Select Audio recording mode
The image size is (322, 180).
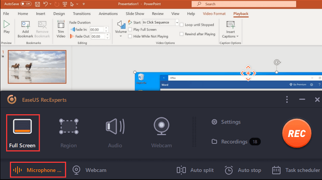point(115,133)
